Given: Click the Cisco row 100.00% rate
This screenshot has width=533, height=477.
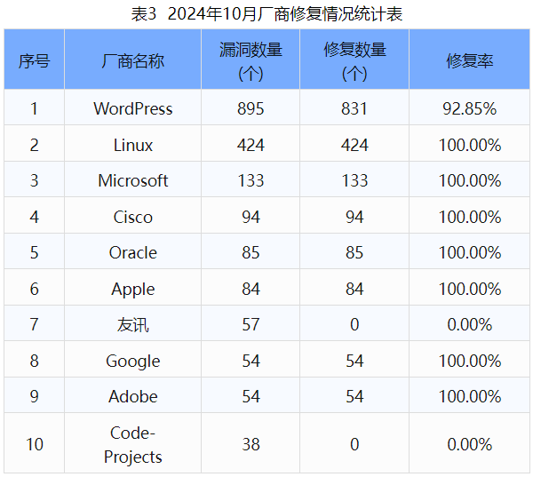Looking at the screenshot, I should [469, 217].
